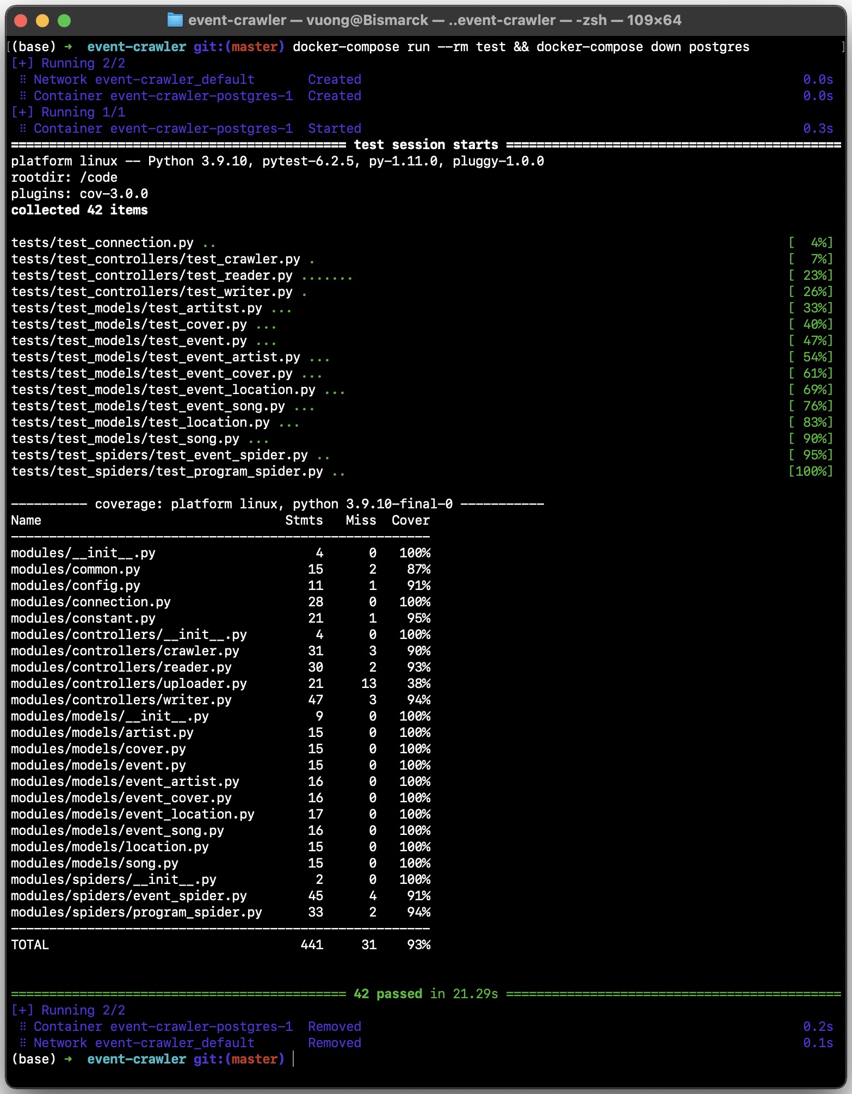Click "Removed" status on the Network event-crawler_default row
The width and height of the screenshot is (852, 1094).
click(335, 1043)
